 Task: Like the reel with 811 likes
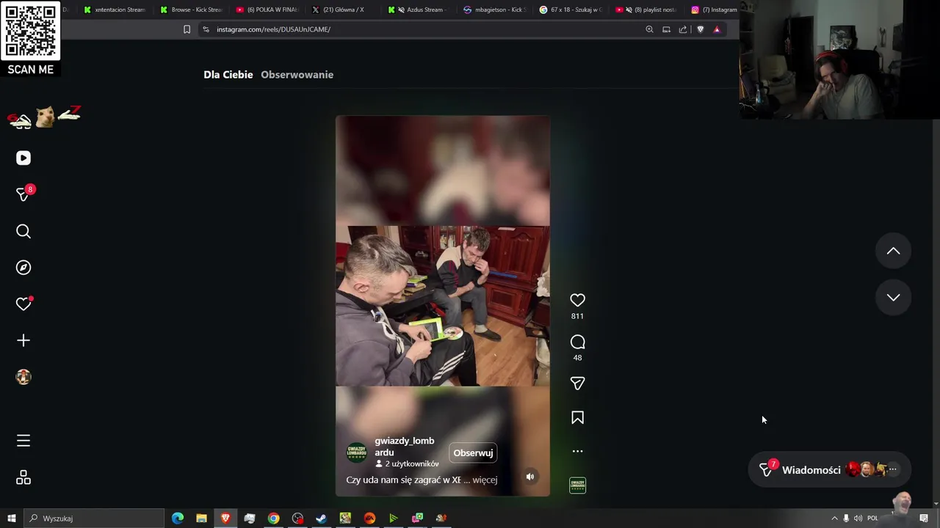(577, 300)
